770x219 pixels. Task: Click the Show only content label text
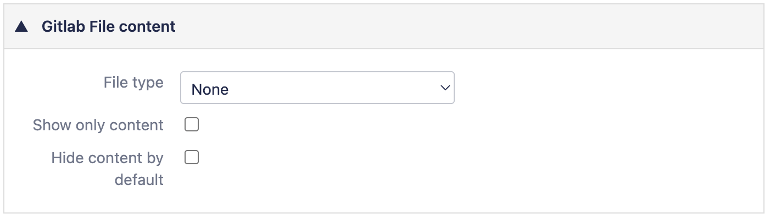point(98,125)
